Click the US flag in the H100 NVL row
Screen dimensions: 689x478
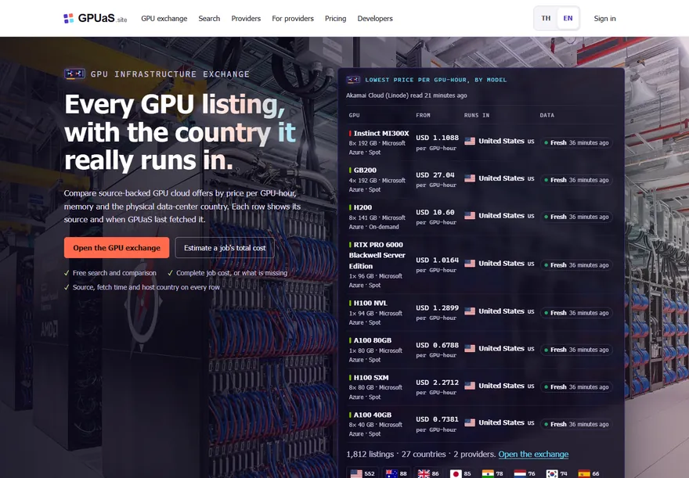pyautogui.click(x=470, y=311)
